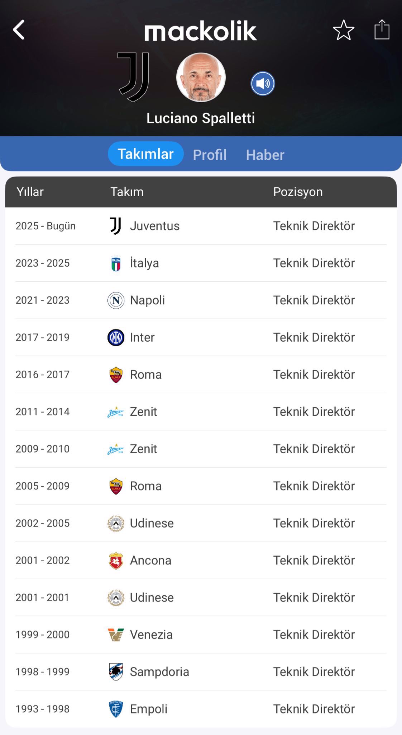The width and height of the screenshot is (402, 735).
Task: Toggle the blue speaker sound button
Action: 263,84
